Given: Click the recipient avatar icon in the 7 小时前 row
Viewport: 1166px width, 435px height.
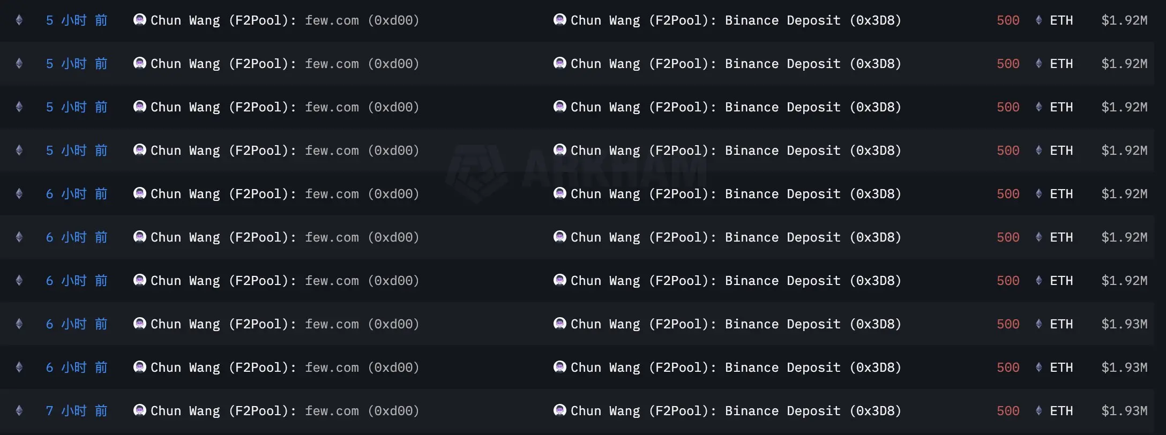Looking at the screenshot, I should 559,411.
